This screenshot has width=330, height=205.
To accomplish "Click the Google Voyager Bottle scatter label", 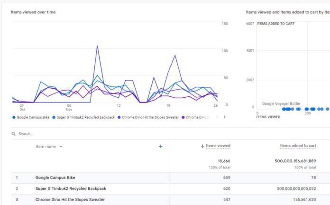I will [281, 103].
